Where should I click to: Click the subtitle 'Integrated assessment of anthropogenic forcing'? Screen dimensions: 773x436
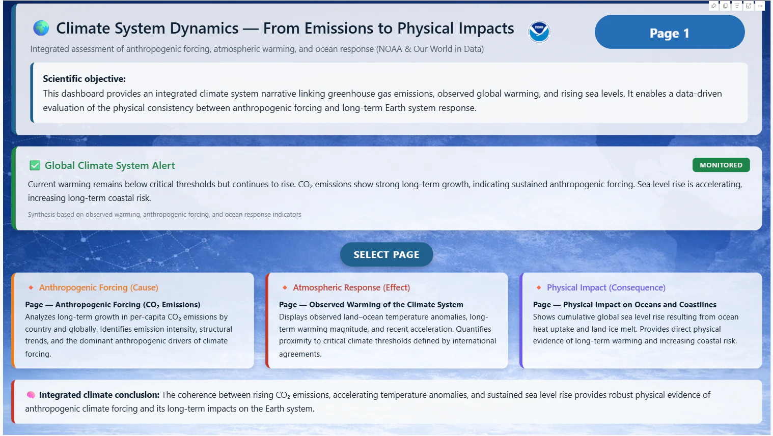click(x=120, y=49)
